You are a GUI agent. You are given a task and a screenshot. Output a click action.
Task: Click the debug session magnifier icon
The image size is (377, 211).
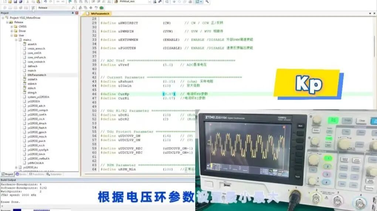pos(167,2)
